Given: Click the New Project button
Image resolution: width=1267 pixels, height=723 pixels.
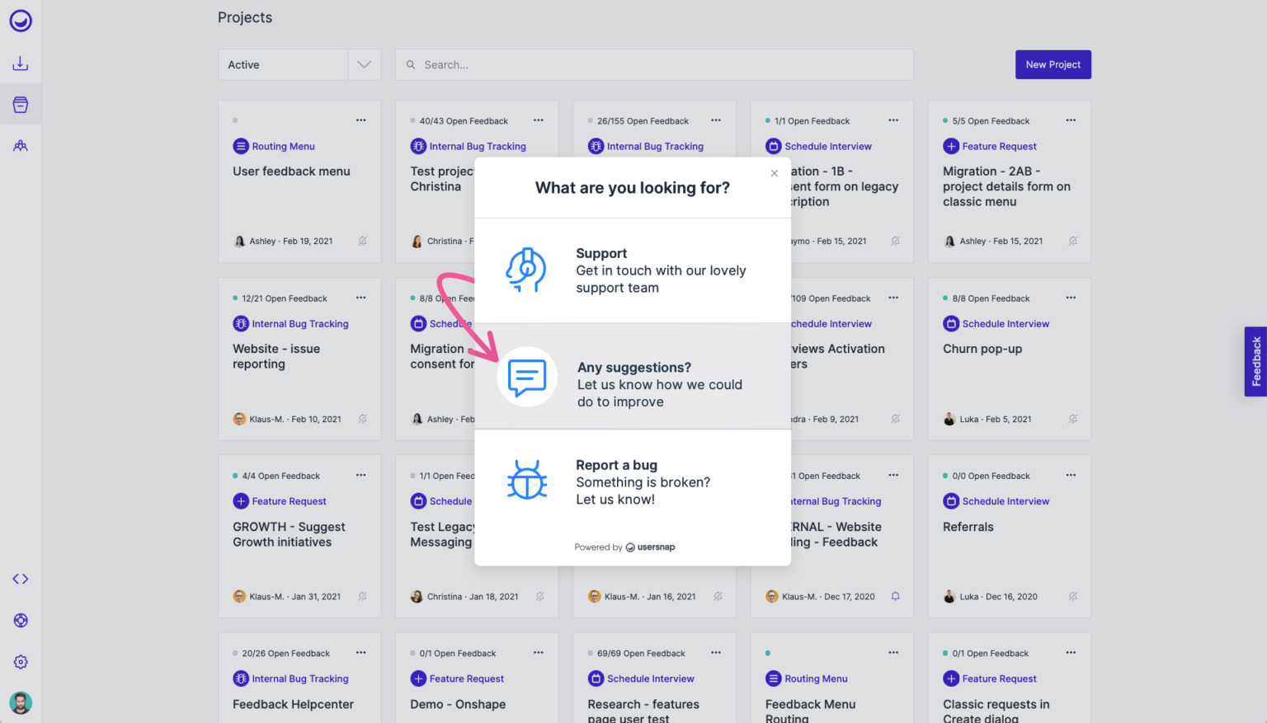Looking at the screenshot, I should tap(1053, 64).
